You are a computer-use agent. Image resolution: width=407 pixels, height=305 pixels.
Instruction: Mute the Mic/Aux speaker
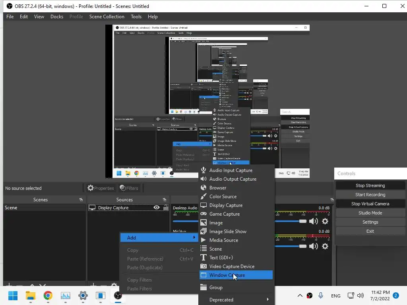[x=314, y=246]
